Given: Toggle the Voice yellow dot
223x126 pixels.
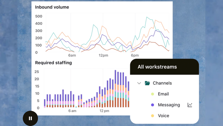Looking at the screenshot, I should click(153, 116).
